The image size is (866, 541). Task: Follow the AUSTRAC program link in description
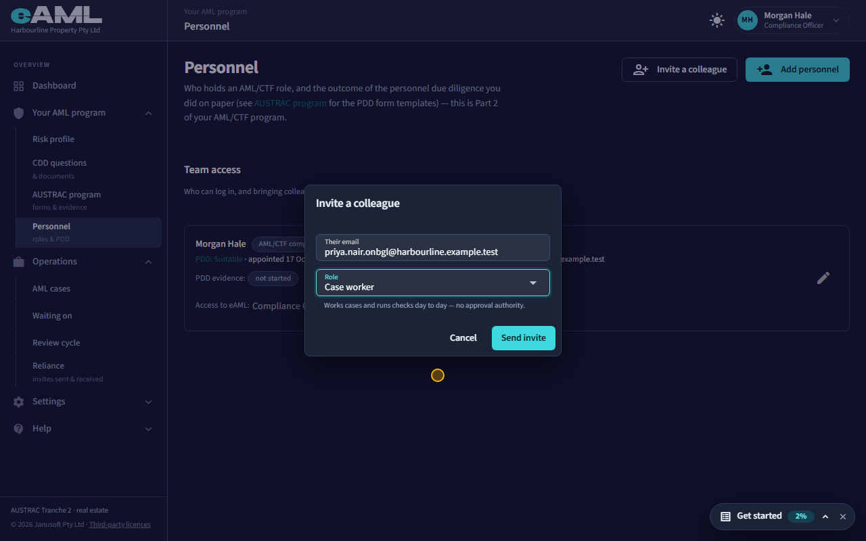(x=290, y=103)
